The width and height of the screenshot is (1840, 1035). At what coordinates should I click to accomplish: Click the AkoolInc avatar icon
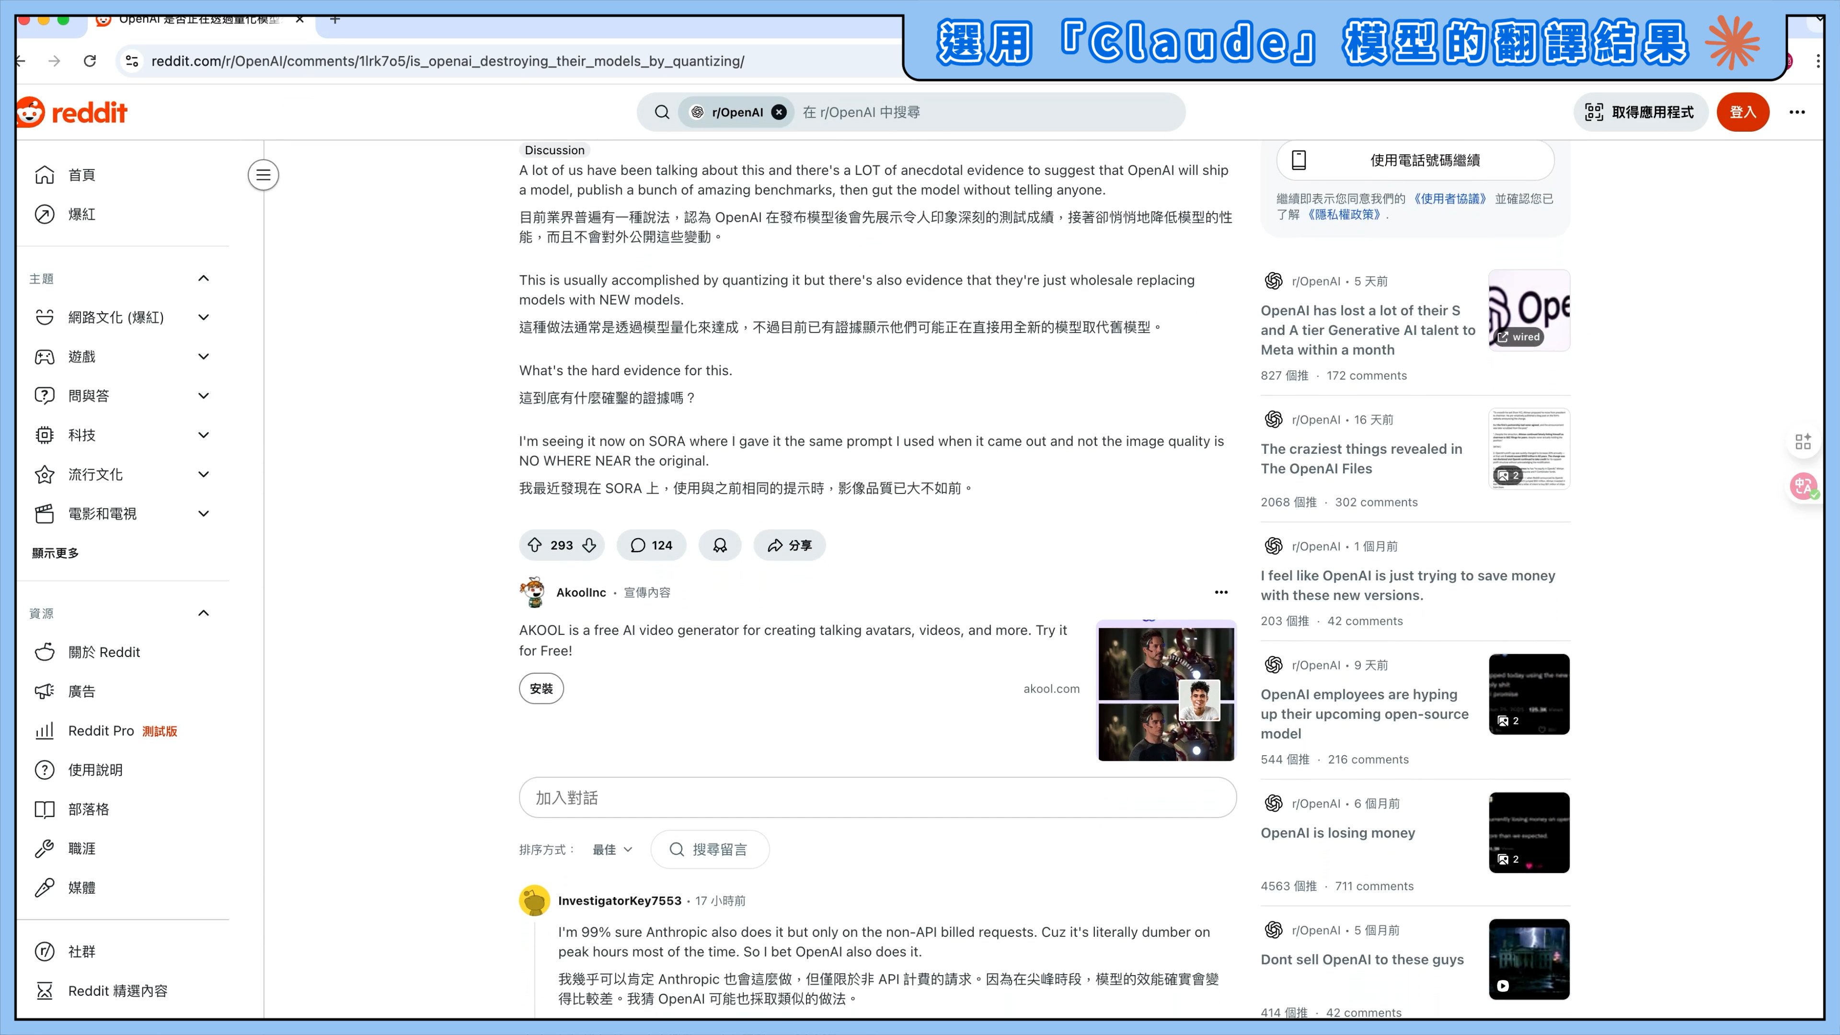[533, 592]
